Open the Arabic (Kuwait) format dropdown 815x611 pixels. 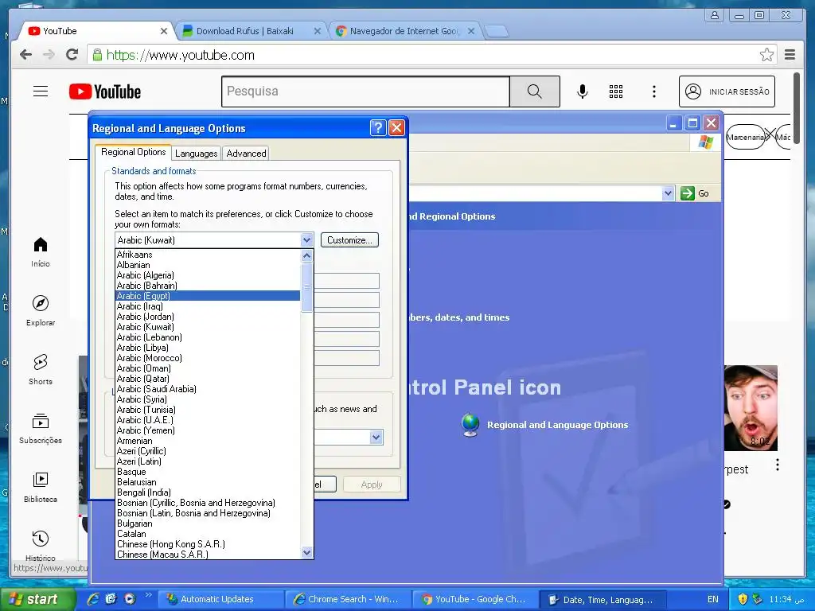306,240
